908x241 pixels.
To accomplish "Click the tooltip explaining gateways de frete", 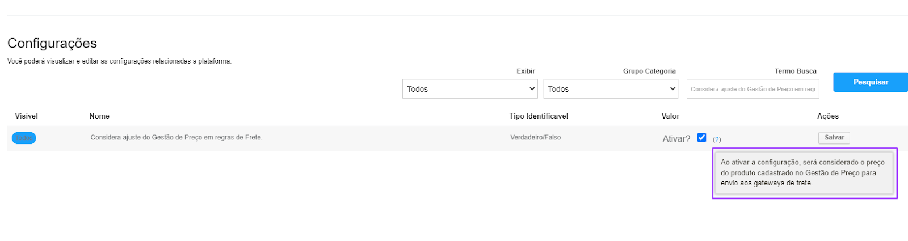I will [804, 173].
